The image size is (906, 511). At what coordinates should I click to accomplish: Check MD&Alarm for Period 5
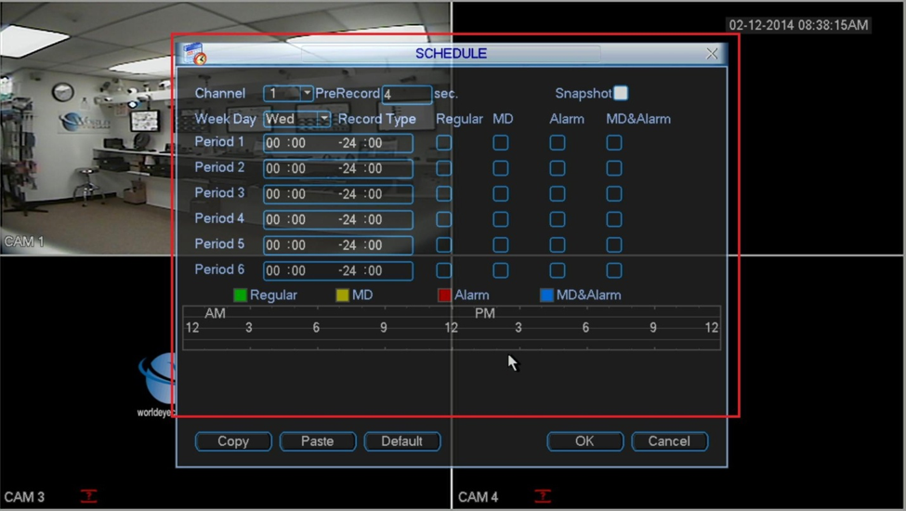click(x=613, y=245)
